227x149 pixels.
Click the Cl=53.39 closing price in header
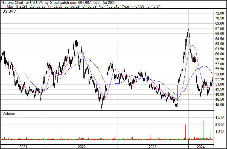point(90,6)
